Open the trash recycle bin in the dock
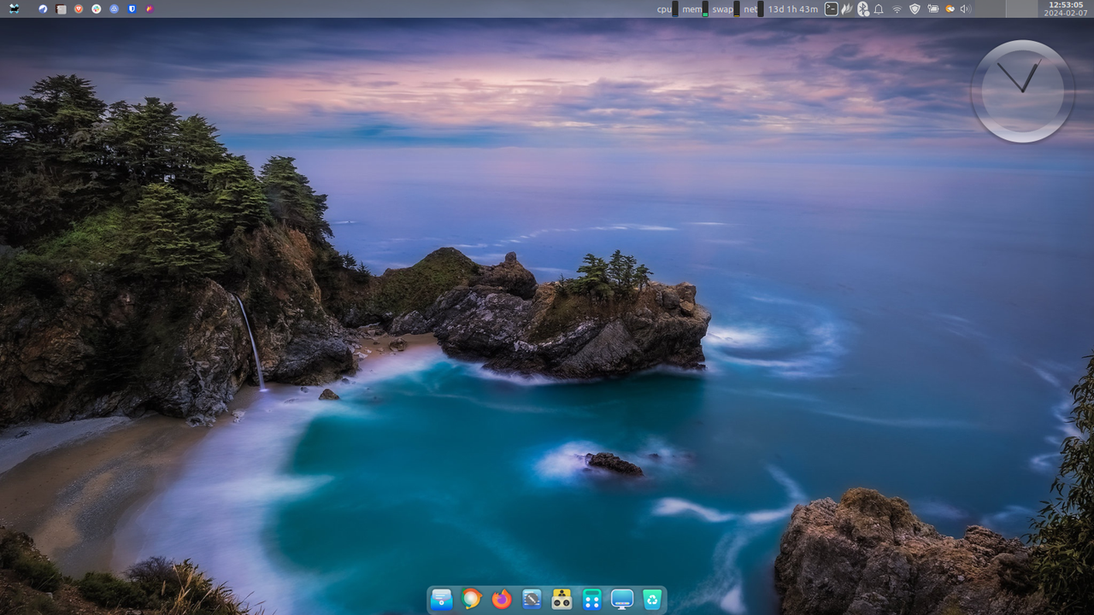This screenshot has width=1094, height=615. [652, 600]
